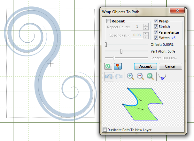This screenshot has width=194, height=141.
Task: Click the lightning bolt quick-apply icon
Action: (118, 66)
